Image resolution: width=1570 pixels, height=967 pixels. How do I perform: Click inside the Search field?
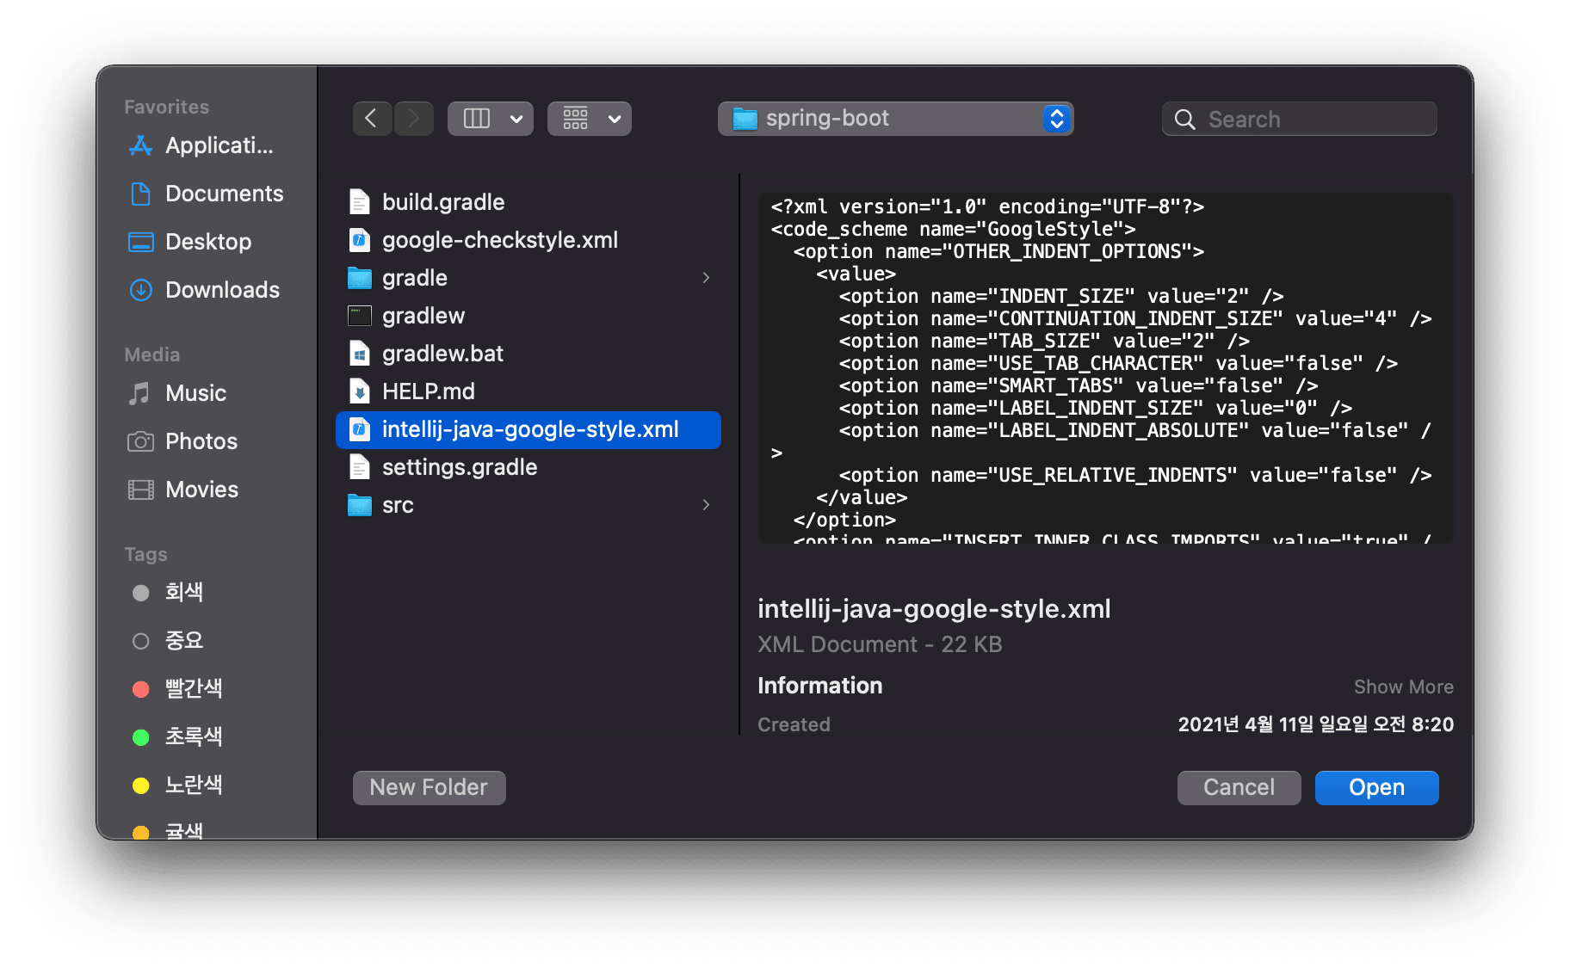[1298, 119]
